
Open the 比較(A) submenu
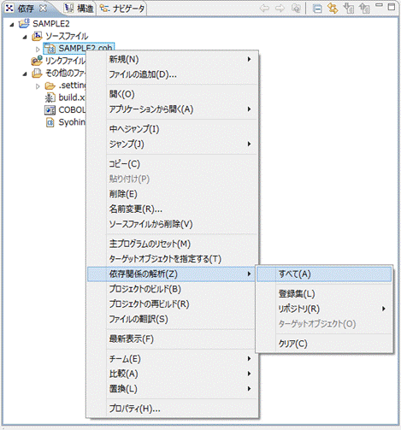click(173, 374)
